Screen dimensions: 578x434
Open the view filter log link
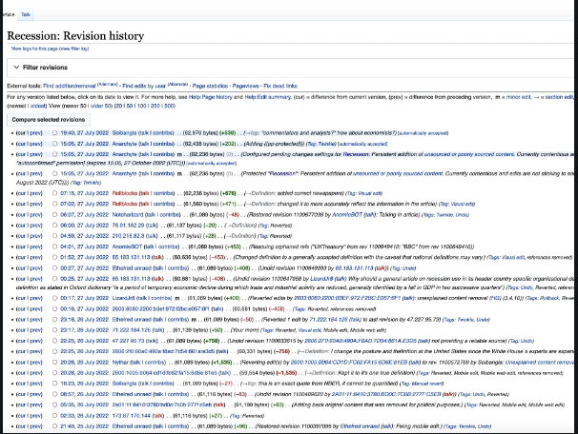[74, 49]
